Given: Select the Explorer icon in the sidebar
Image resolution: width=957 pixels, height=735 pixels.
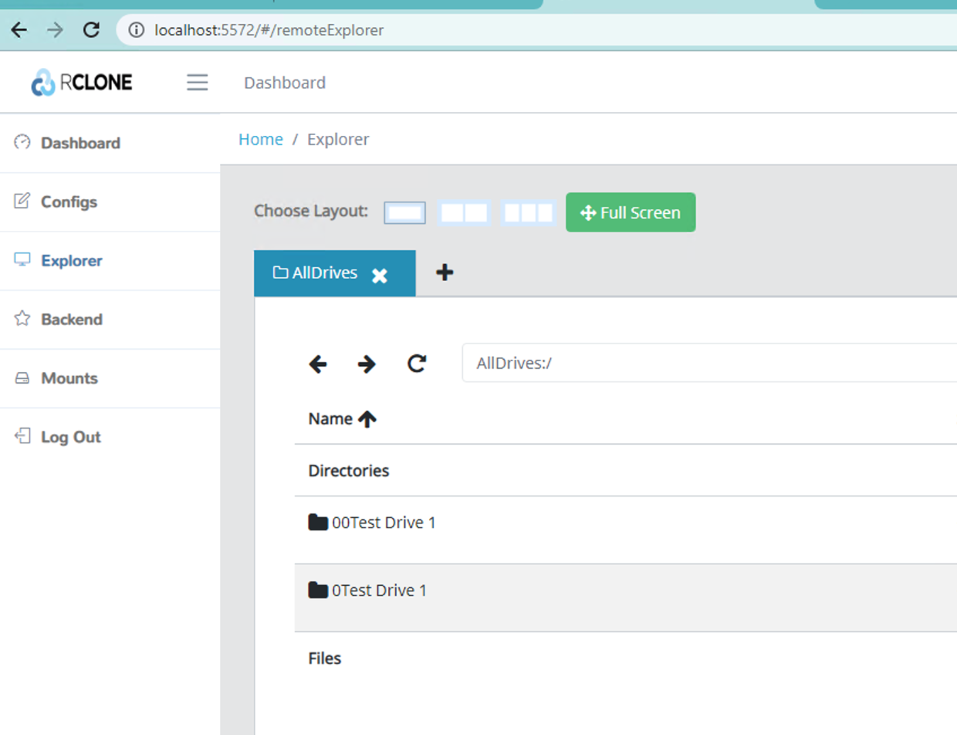Looking at the screenshot, I should tap(21, 260).
